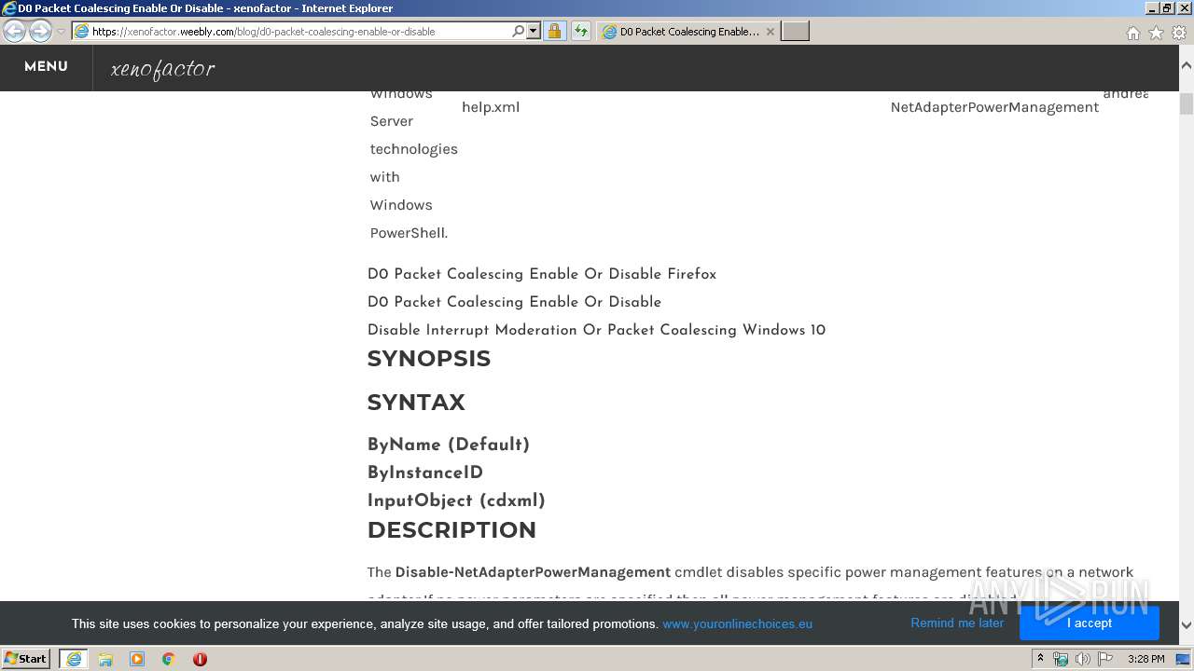Click Internet Explorer taskbar icon
Viewport: 1194px width, 671px height.
(73, 658)
